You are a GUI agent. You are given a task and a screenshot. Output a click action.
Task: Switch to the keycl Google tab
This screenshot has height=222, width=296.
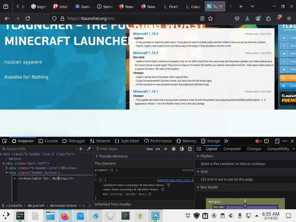[39, 7]
